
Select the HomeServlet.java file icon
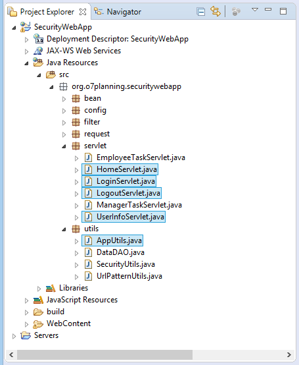(x=88, y=169)
